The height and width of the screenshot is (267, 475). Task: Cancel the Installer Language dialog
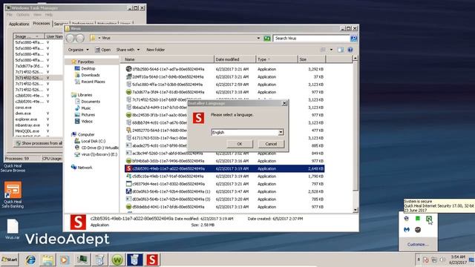pos(271,144)
